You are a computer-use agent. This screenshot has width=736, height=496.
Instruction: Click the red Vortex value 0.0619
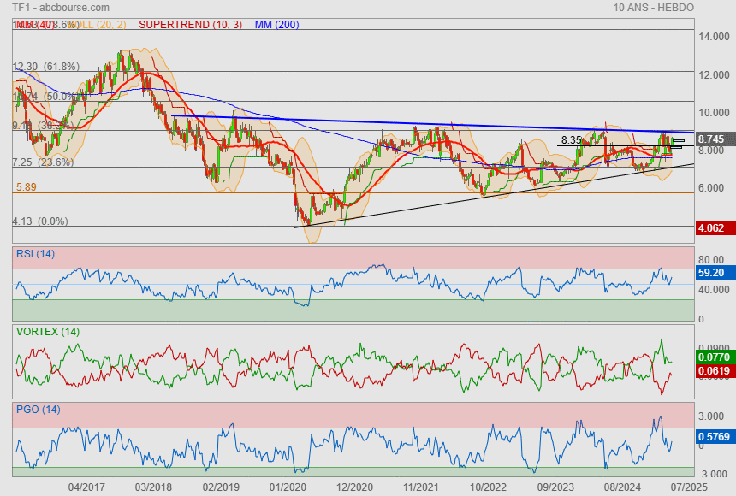click(x=715, y=370)
